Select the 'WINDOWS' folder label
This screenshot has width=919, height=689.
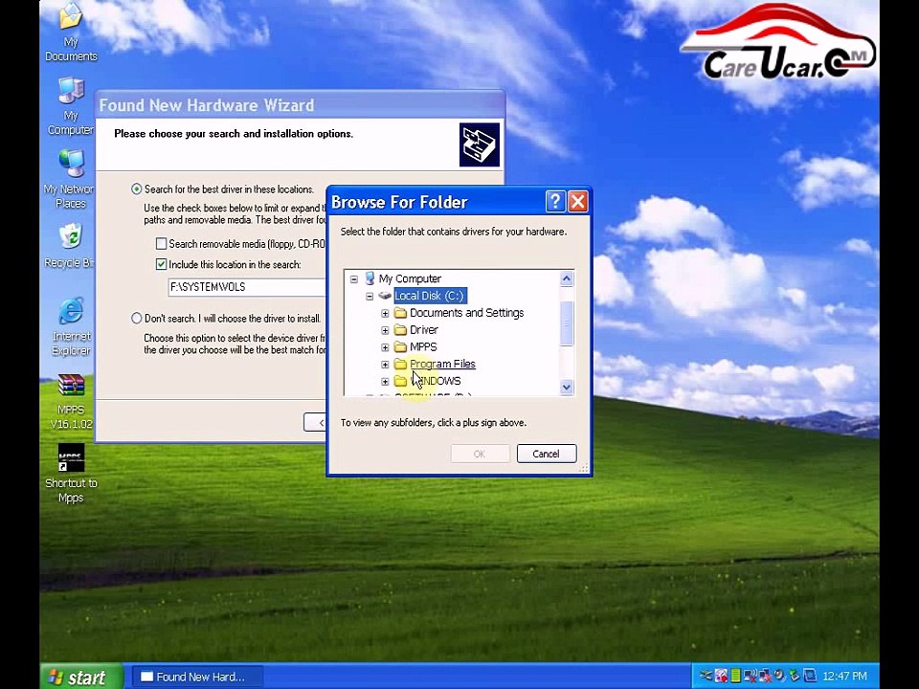click(x=436, y=381)
